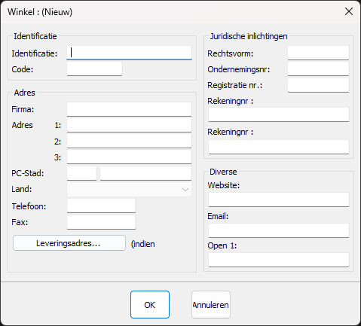361x326 pixels.
Task: Click the Adres line 3 field
Action: coord(129,157)
